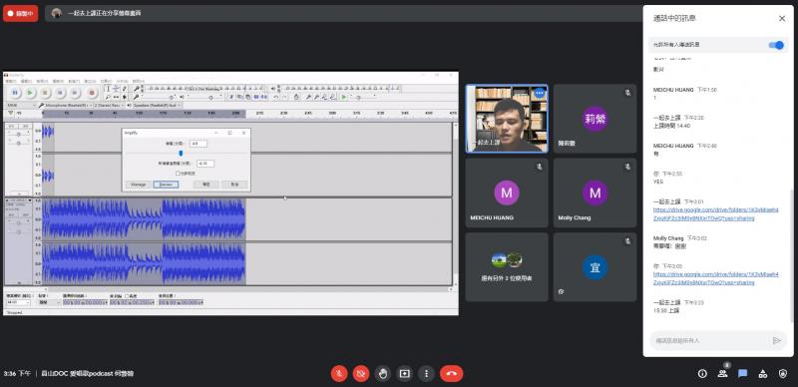Viewport: 798px width, 387px height.
Task: Select the Audacity Draw pencil tool
Action: (x=124, y=89)
